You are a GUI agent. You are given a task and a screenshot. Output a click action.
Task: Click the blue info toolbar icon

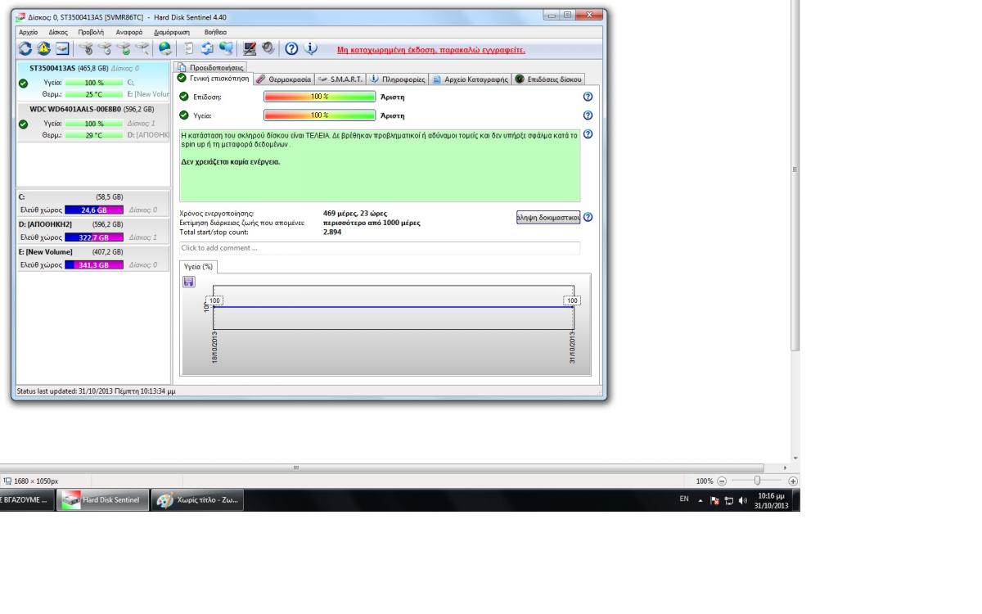point(310,49)
